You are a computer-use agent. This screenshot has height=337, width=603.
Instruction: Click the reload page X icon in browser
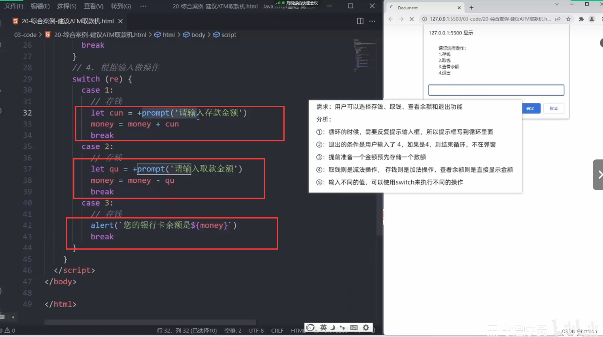[x=412, y=19]
